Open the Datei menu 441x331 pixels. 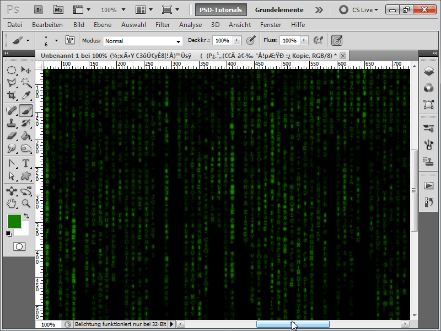[x=15, y=25]
